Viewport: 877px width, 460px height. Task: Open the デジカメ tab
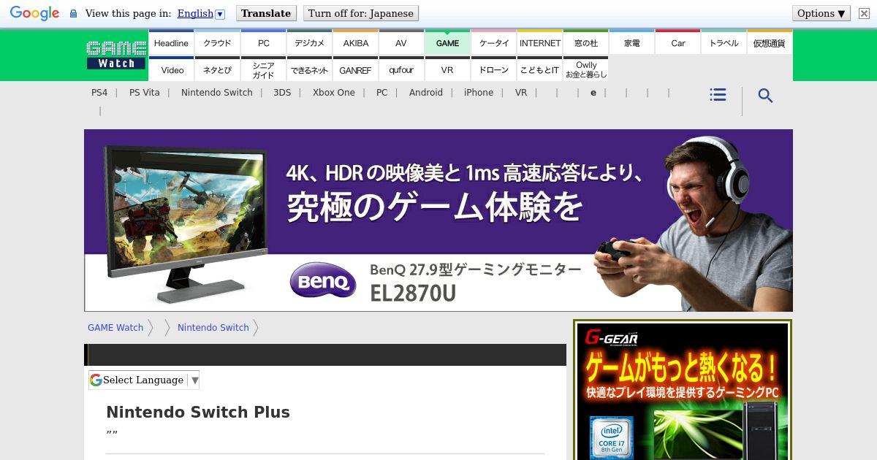[309, 42]
